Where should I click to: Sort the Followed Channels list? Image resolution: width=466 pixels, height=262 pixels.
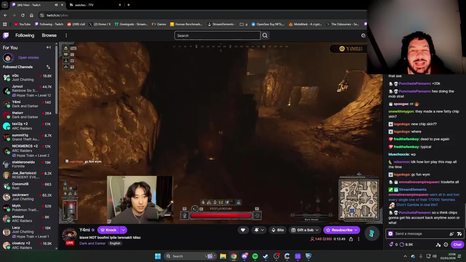pyautogui.click(x=48, y=67)
